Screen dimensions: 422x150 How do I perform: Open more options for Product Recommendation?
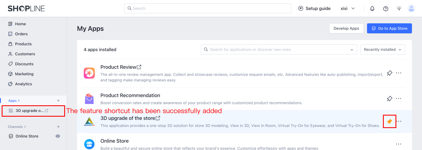click(399, 99)
